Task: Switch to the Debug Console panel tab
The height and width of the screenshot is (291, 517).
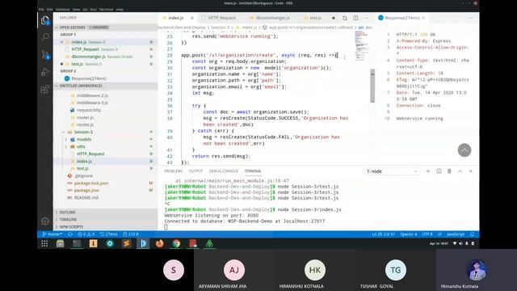Action: pos(223,171)
